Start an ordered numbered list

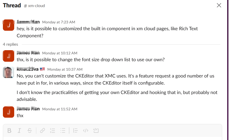click(x=53, y=131)
